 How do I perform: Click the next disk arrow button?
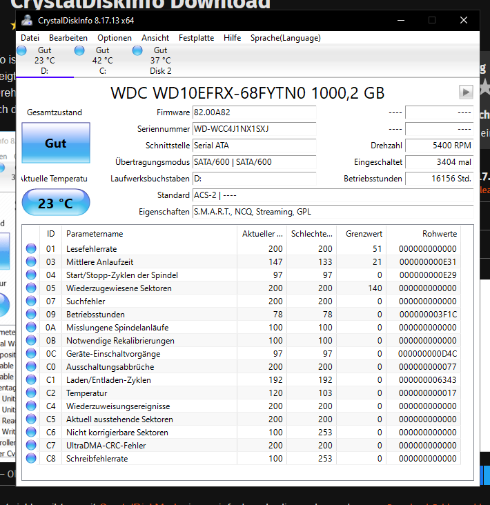pyautogui.click(x=466, y=92)
